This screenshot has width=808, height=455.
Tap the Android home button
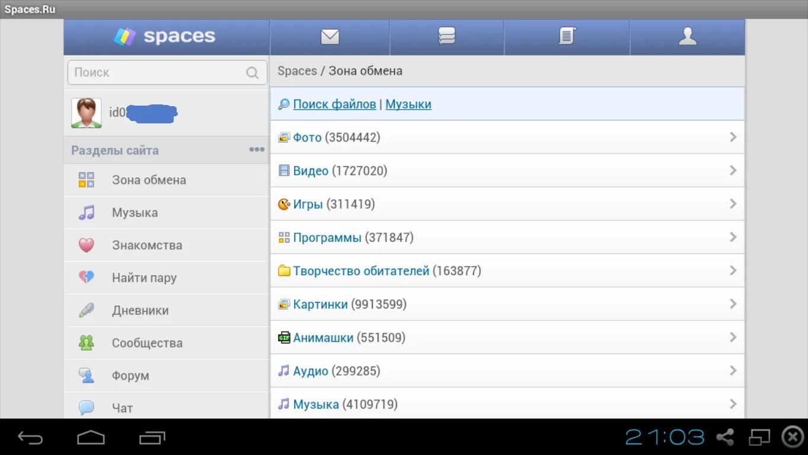click(91, 438)
